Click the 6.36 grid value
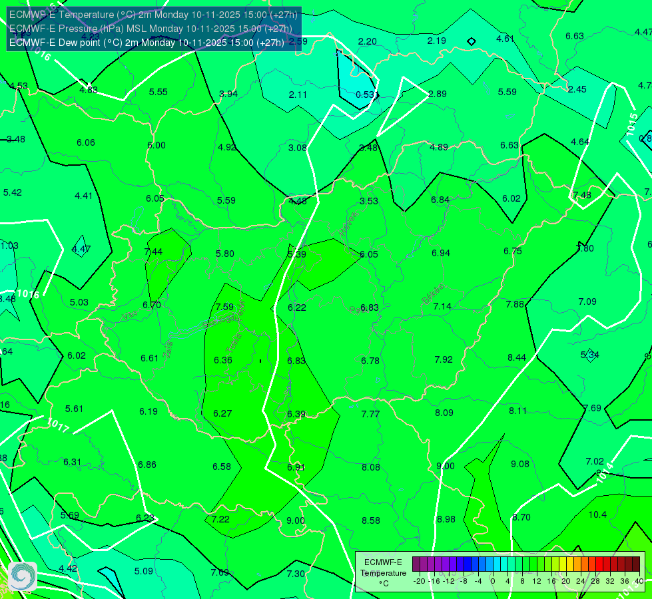 pyautogui.click(x=223, y=360)
